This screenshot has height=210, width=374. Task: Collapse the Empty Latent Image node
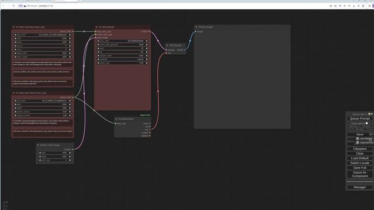pyautogui.click(x=38, y=145)
